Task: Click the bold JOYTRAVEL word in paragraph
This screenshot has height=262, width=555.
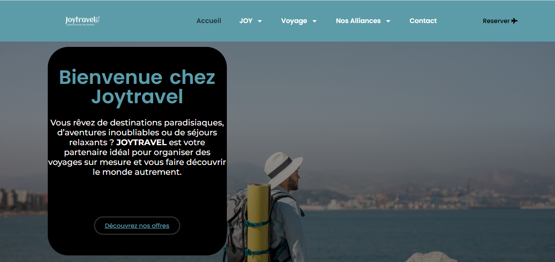Action: click(141, 142)
